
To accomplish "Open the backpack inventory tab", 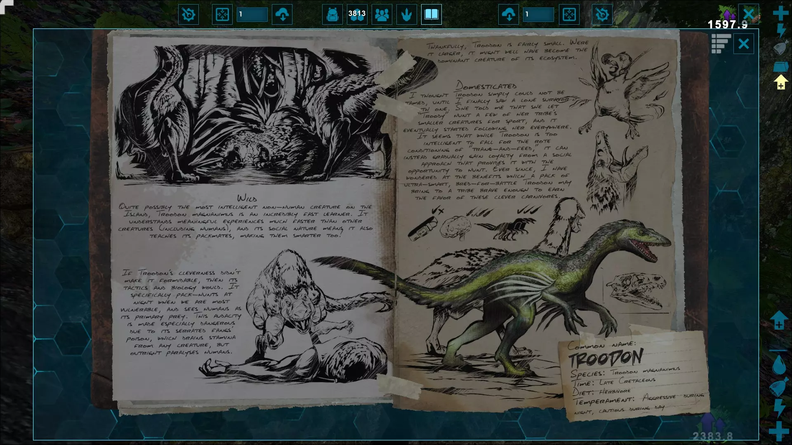I will pos(332,15).
